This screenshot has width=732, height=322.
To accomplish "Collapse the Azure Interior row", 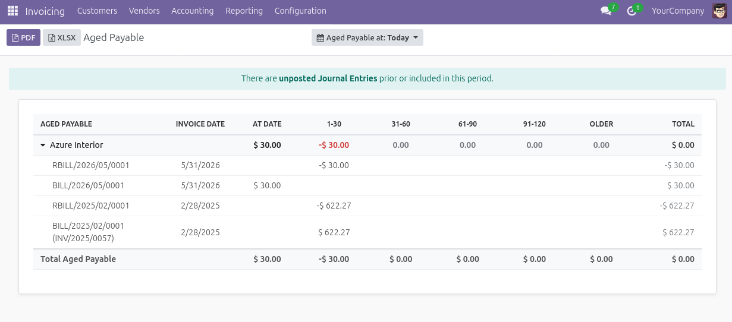I will point(43,145).
